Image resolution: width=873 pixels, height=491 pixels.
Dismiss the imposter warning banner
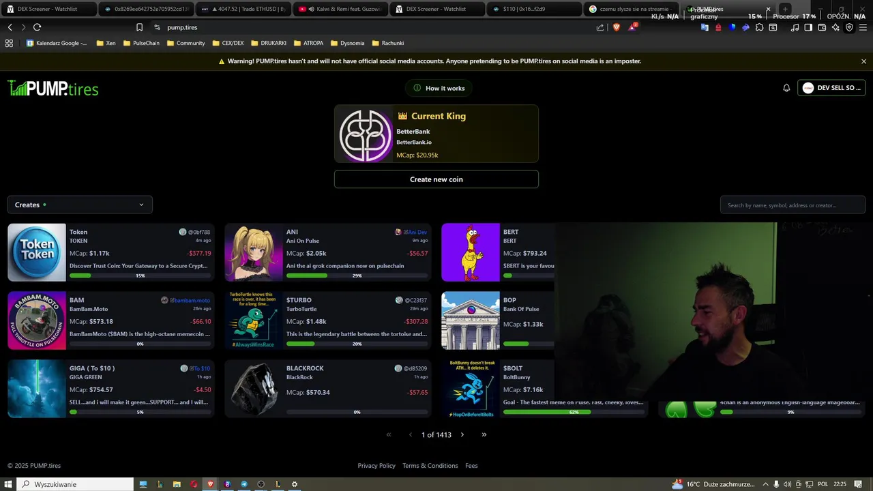[863, 61]
